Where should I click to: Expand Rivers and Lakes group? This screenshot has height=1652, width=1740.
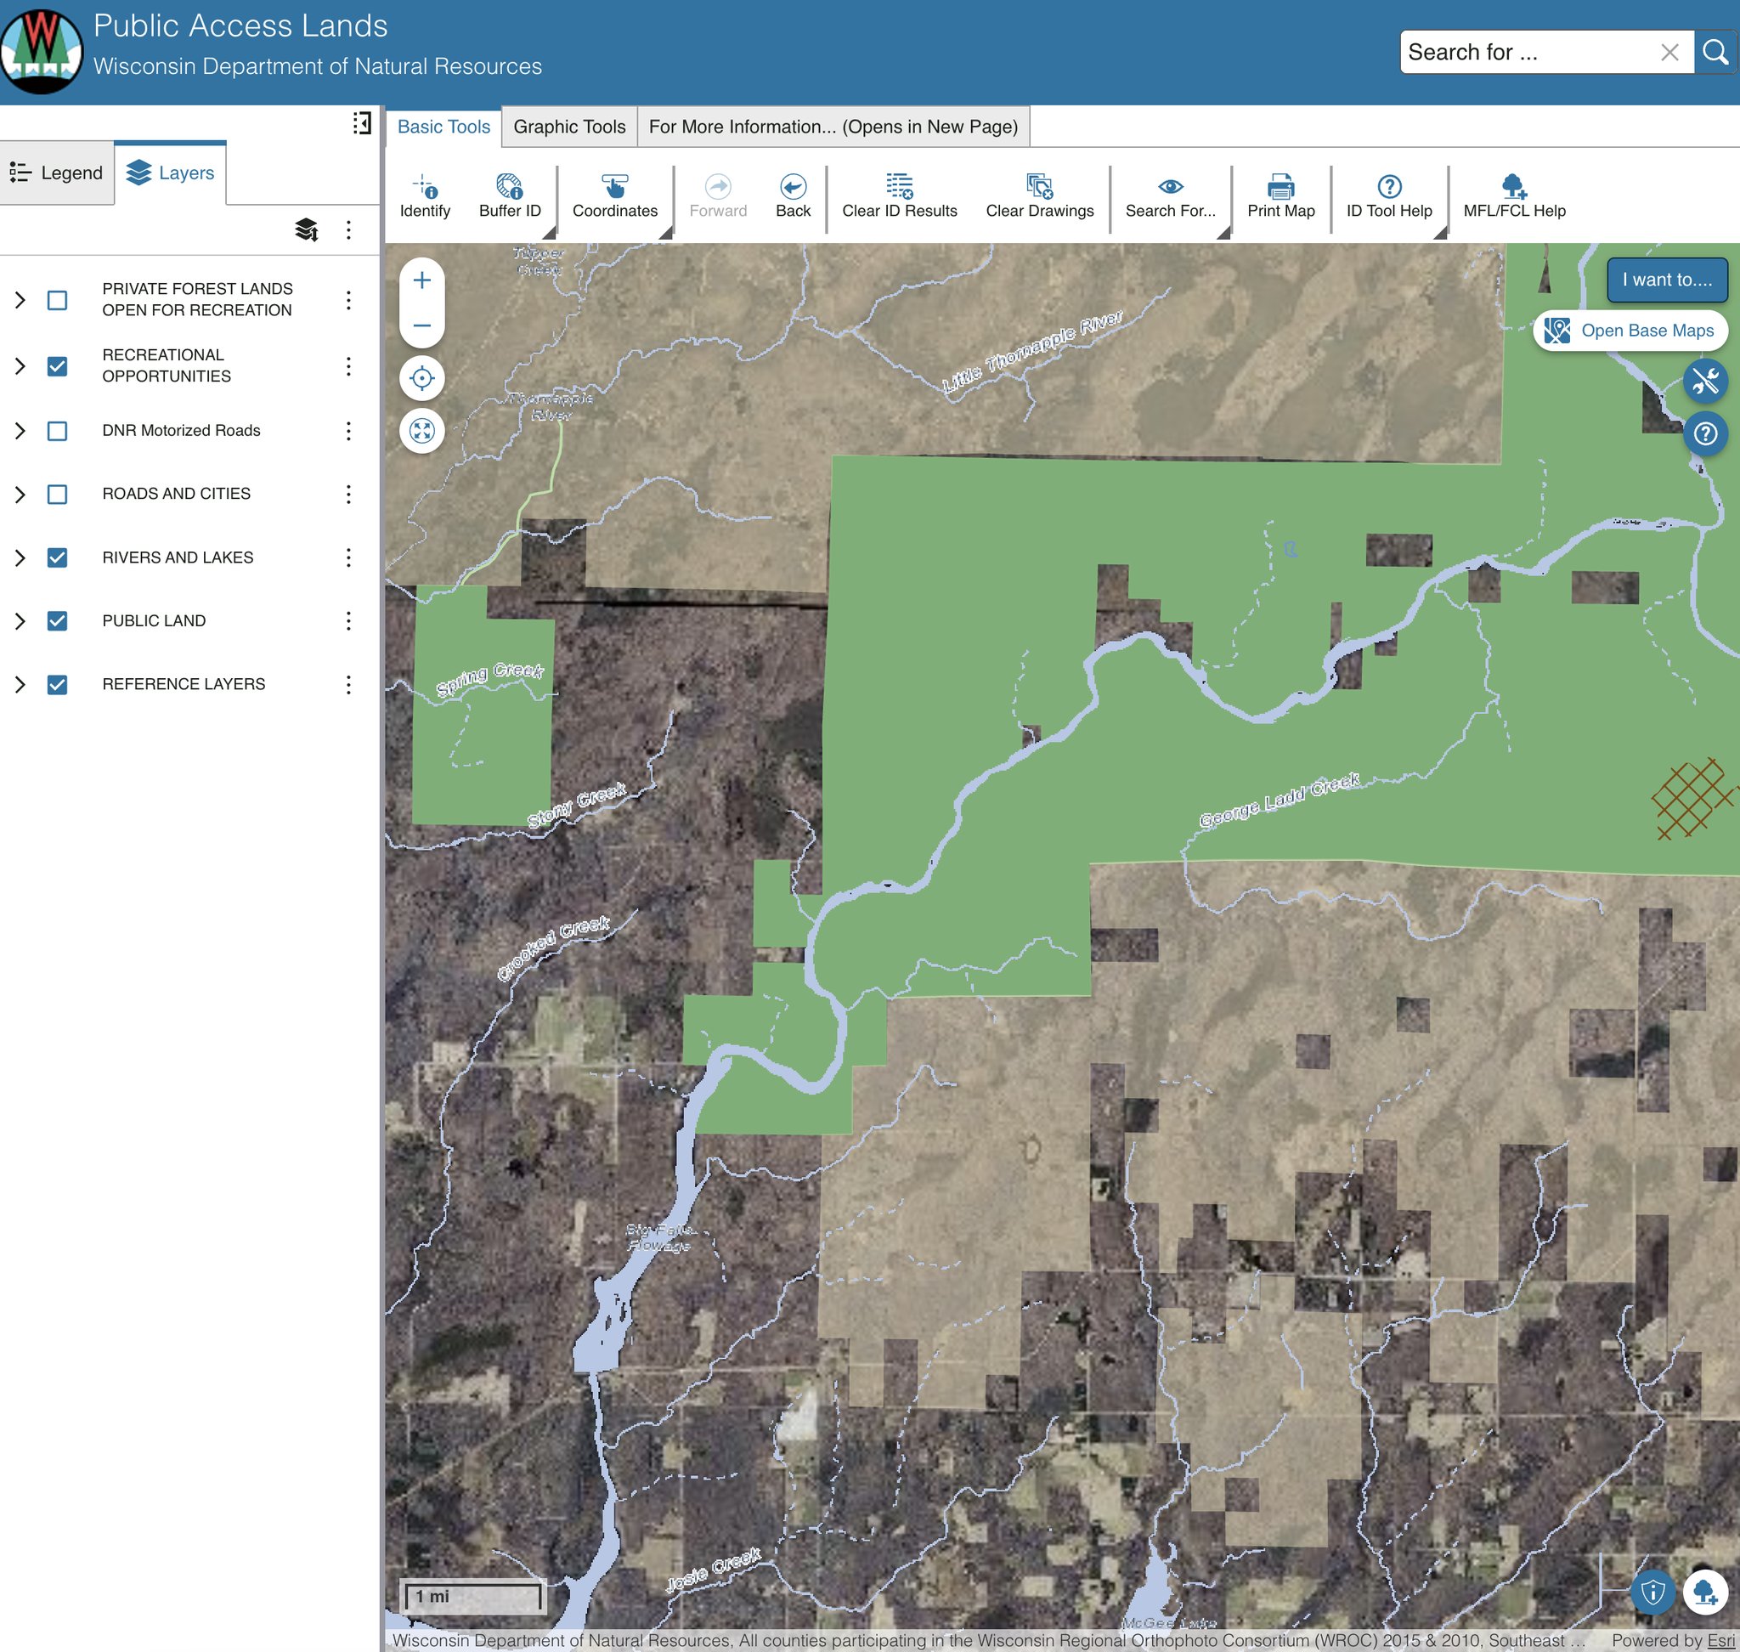pos(20,557)
